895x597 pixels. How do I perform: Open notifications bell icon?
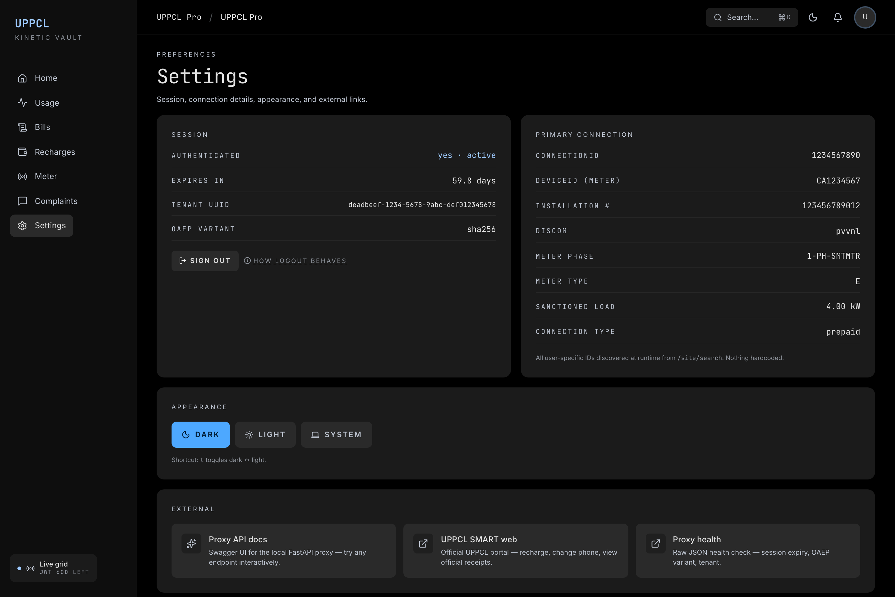[838, 17]
